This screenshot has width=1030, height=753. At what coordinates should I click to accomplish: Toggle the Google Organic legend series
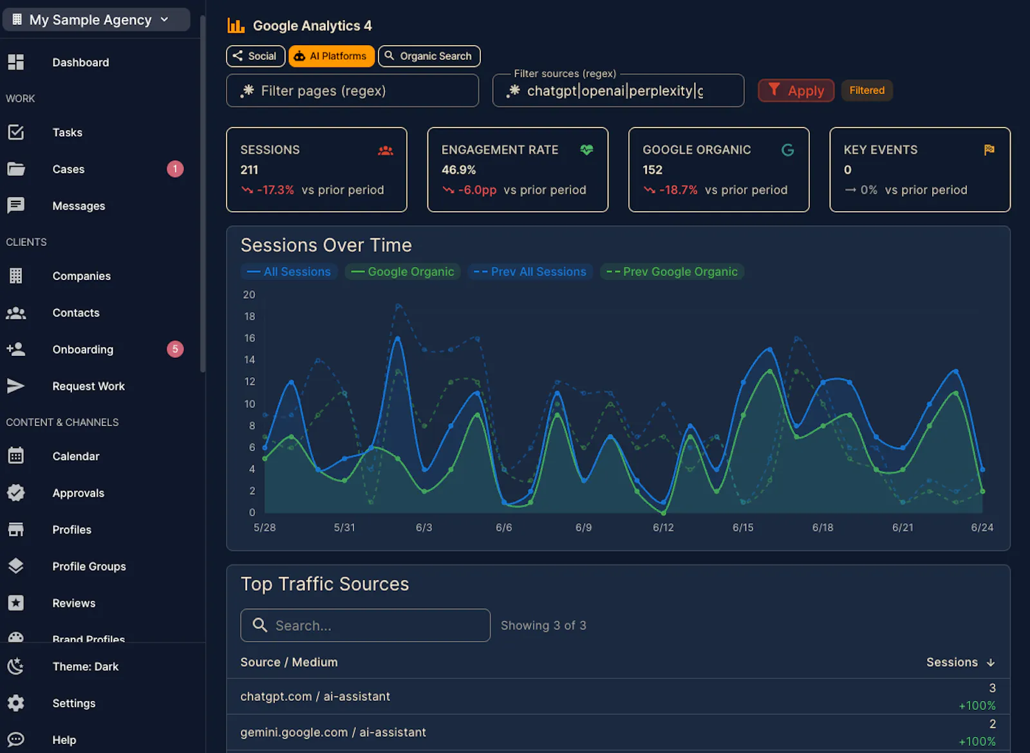403,272
